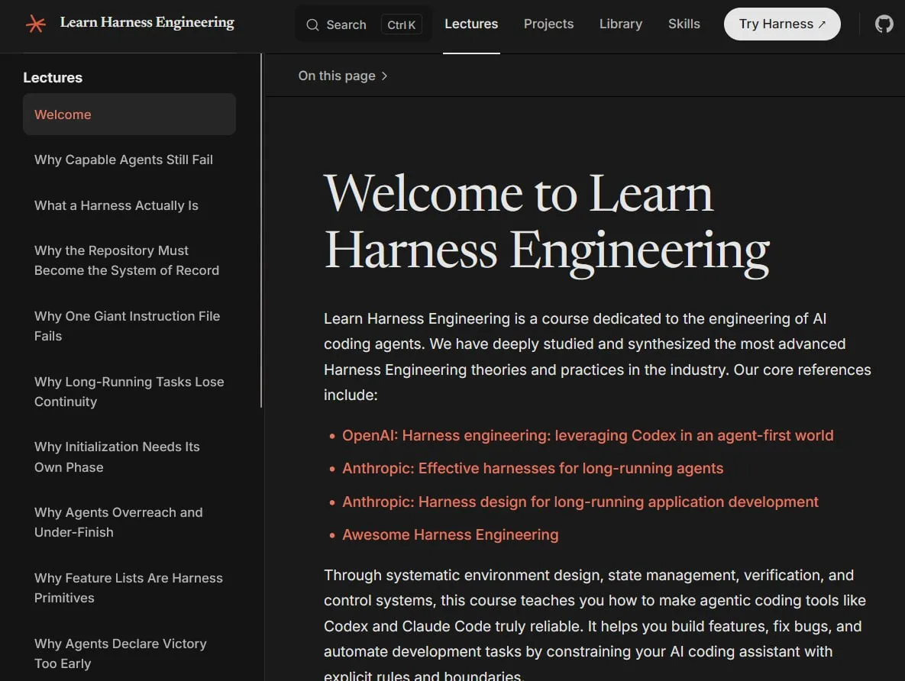This screenshot has height=681, width=905.
Task: Open the Library tab
Action: [620, 24]
